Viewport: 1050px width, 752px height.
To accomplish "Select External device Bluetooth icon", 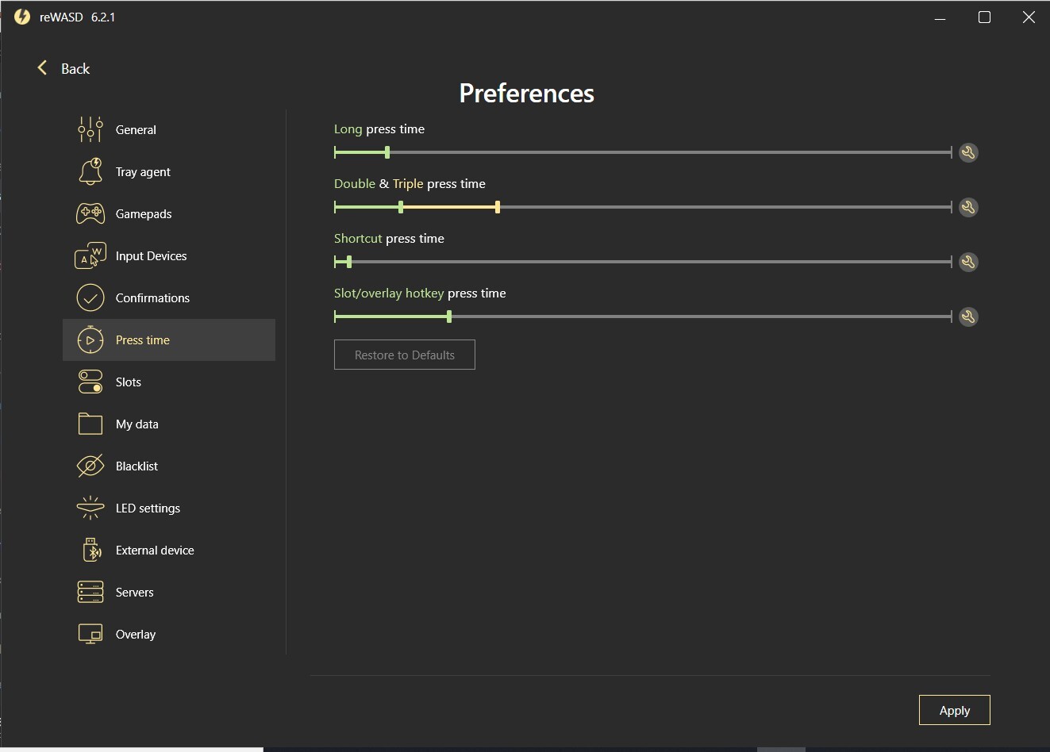I will point(90,550).
